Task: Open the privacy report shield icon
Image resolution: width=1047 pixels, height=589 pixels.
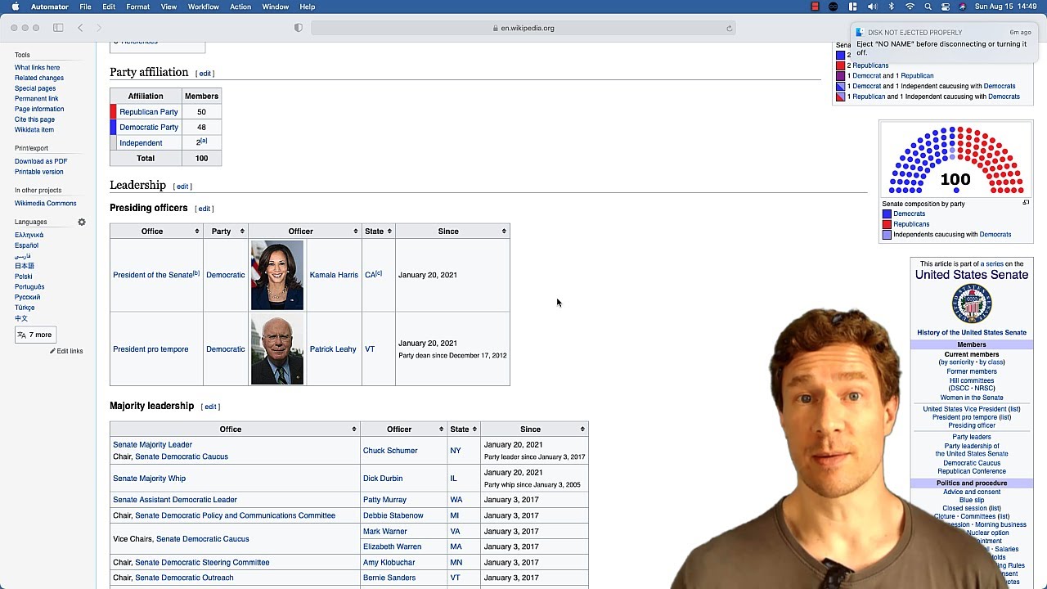Action: pyautogui.click(x=299, y=28)
